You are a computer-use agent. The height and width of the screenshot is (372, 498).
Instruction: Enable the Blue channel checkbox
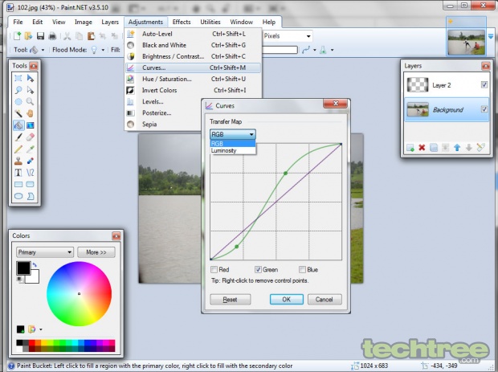click(302, 270)
